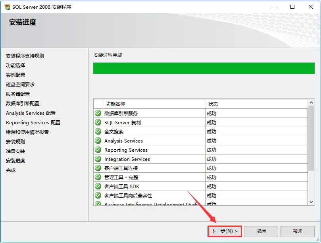Click green check icon beside 客户端工具连接

pos(98,168)
